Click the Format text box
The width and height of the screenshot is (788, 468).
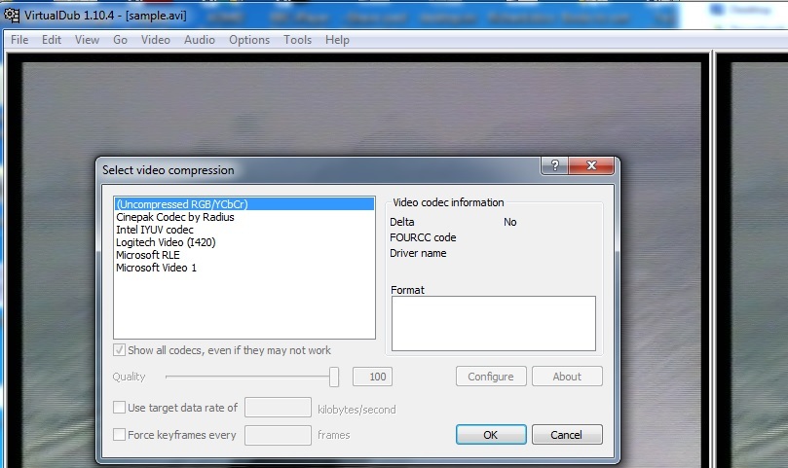coord(494,323)
